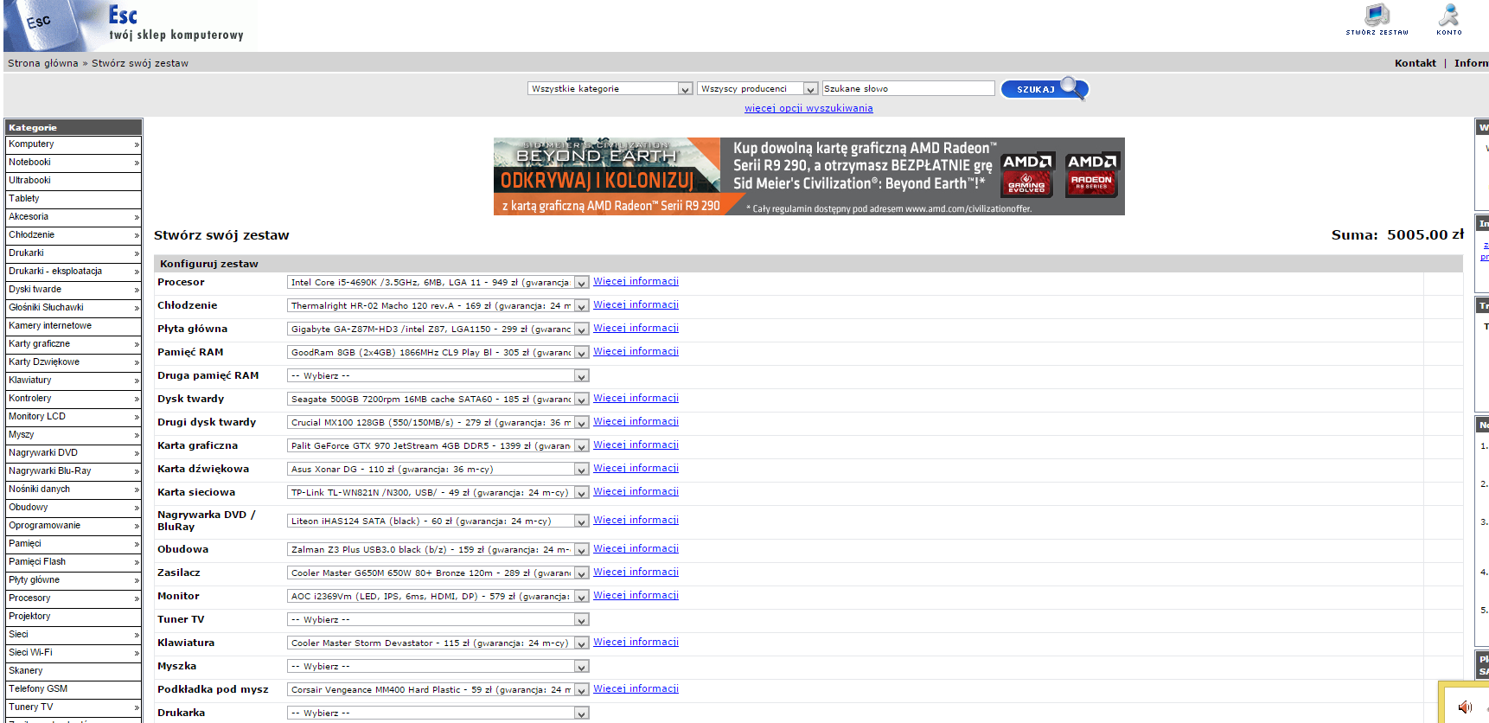
Task: Click Więcej informacji for Obudowa
Action: coord(636,548)
